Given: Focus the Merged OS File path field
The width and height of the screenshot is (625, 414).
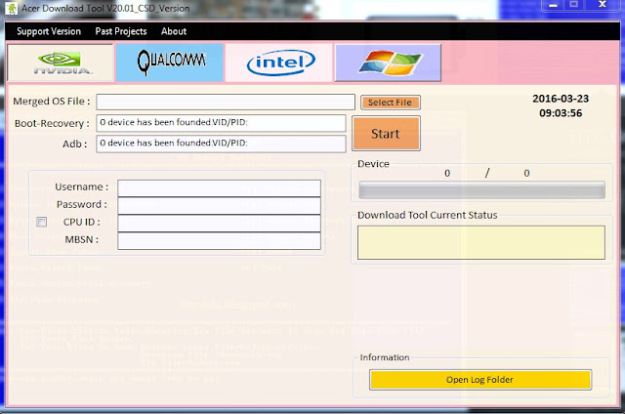Looking at the screenshot, I should pyautogui.click(x=226, y=102).
